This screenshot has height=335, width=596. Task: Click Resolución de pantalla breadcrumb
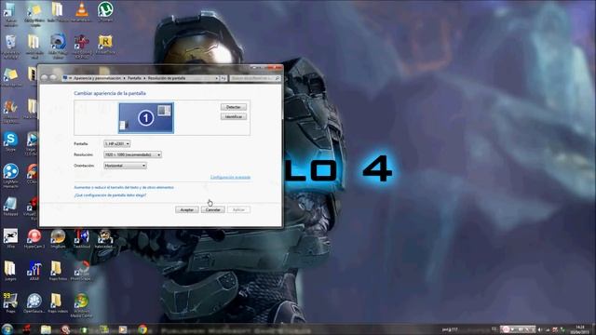[167, 78]
